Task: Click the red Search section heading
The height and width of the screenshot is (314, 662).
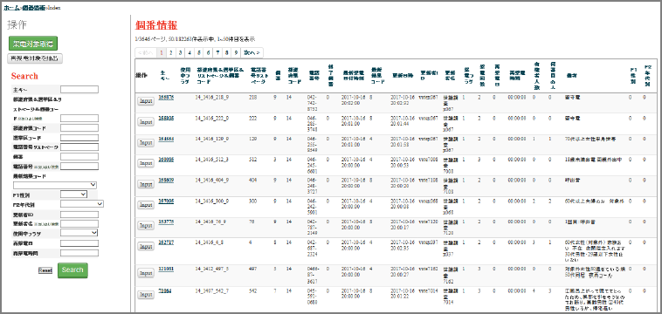Action: (24, 76)
